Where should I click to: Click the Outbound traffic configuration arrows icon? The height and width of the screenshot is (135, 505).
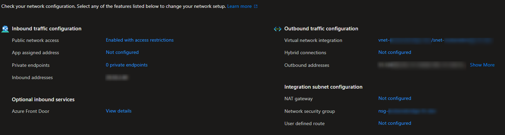(x=278, y=29)
